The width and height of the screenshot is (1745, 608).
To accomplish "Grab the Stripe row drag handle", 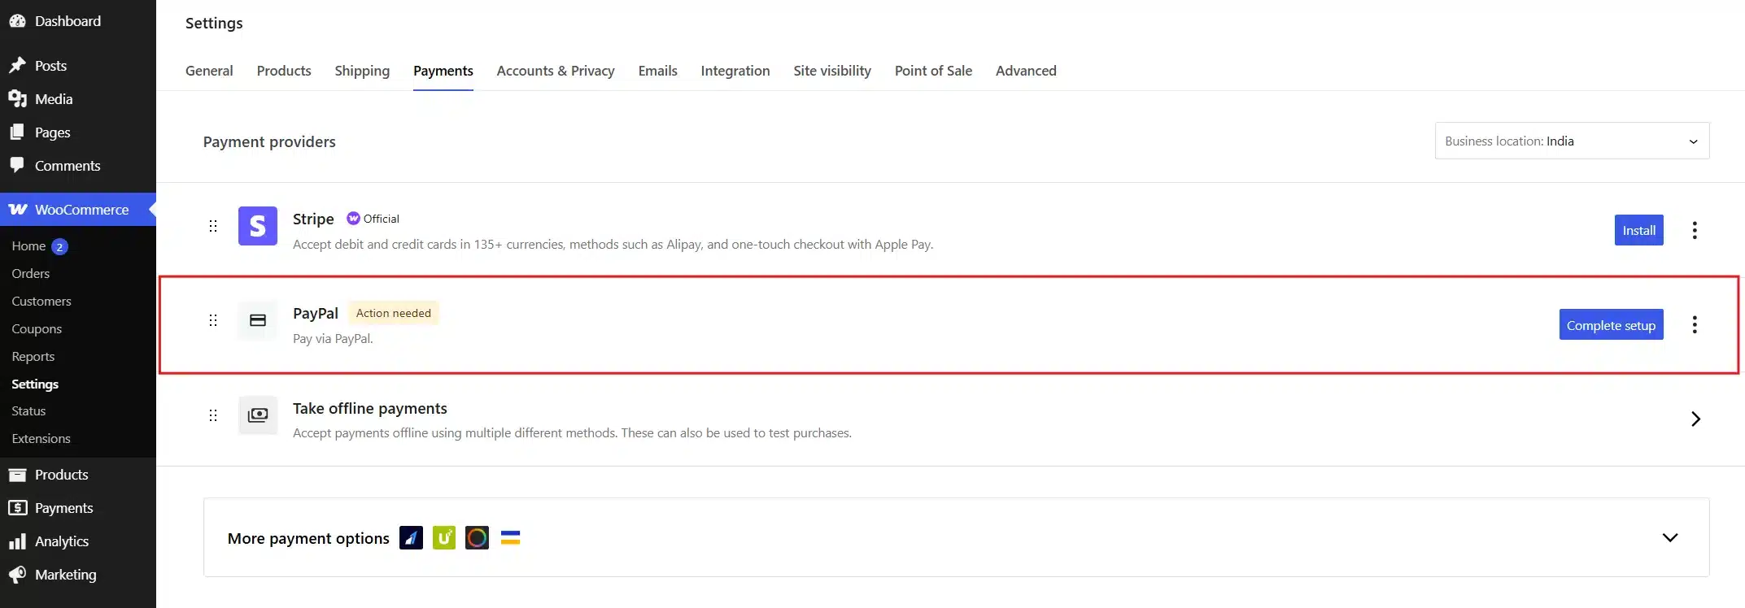I will tap(213, 226).
